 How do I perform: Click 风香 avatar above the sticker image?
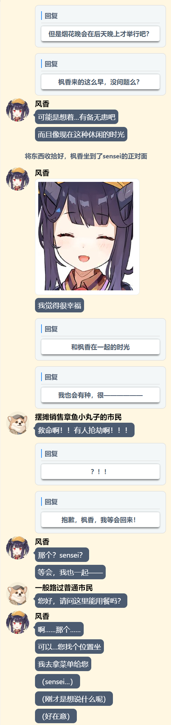coord(17,179)
